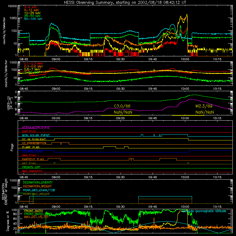Select NaN/NaN text under C3.0/66
Image resolution: width=236 pixels, height=236 pixels.
(x=123, y=112)
